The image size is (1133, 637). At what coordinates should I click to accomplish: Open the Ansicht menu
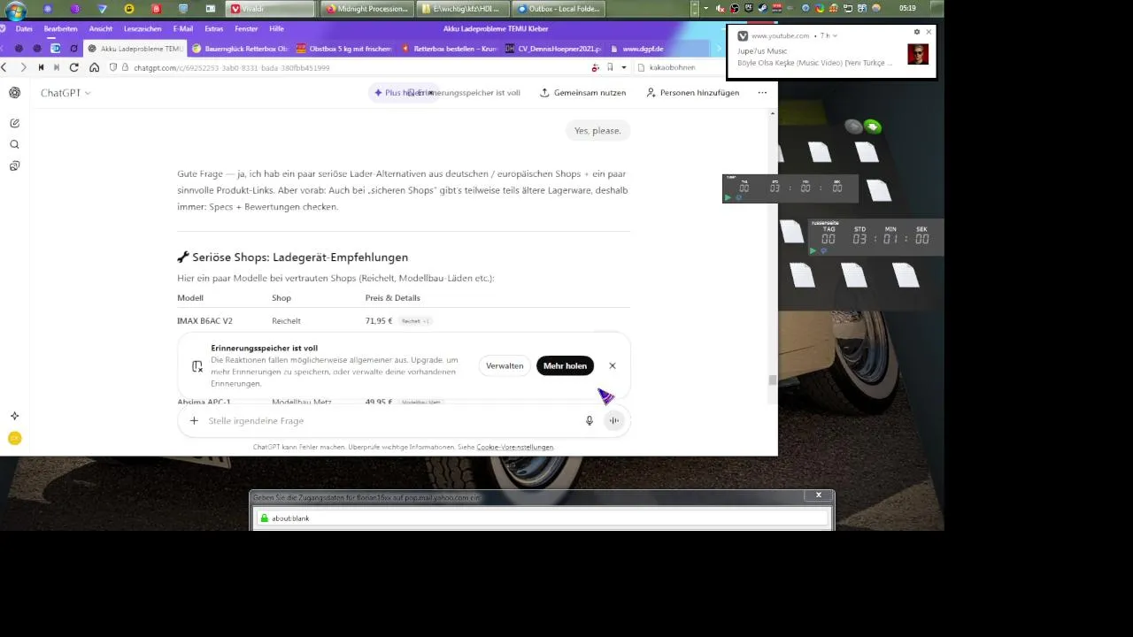click(101, 29)
